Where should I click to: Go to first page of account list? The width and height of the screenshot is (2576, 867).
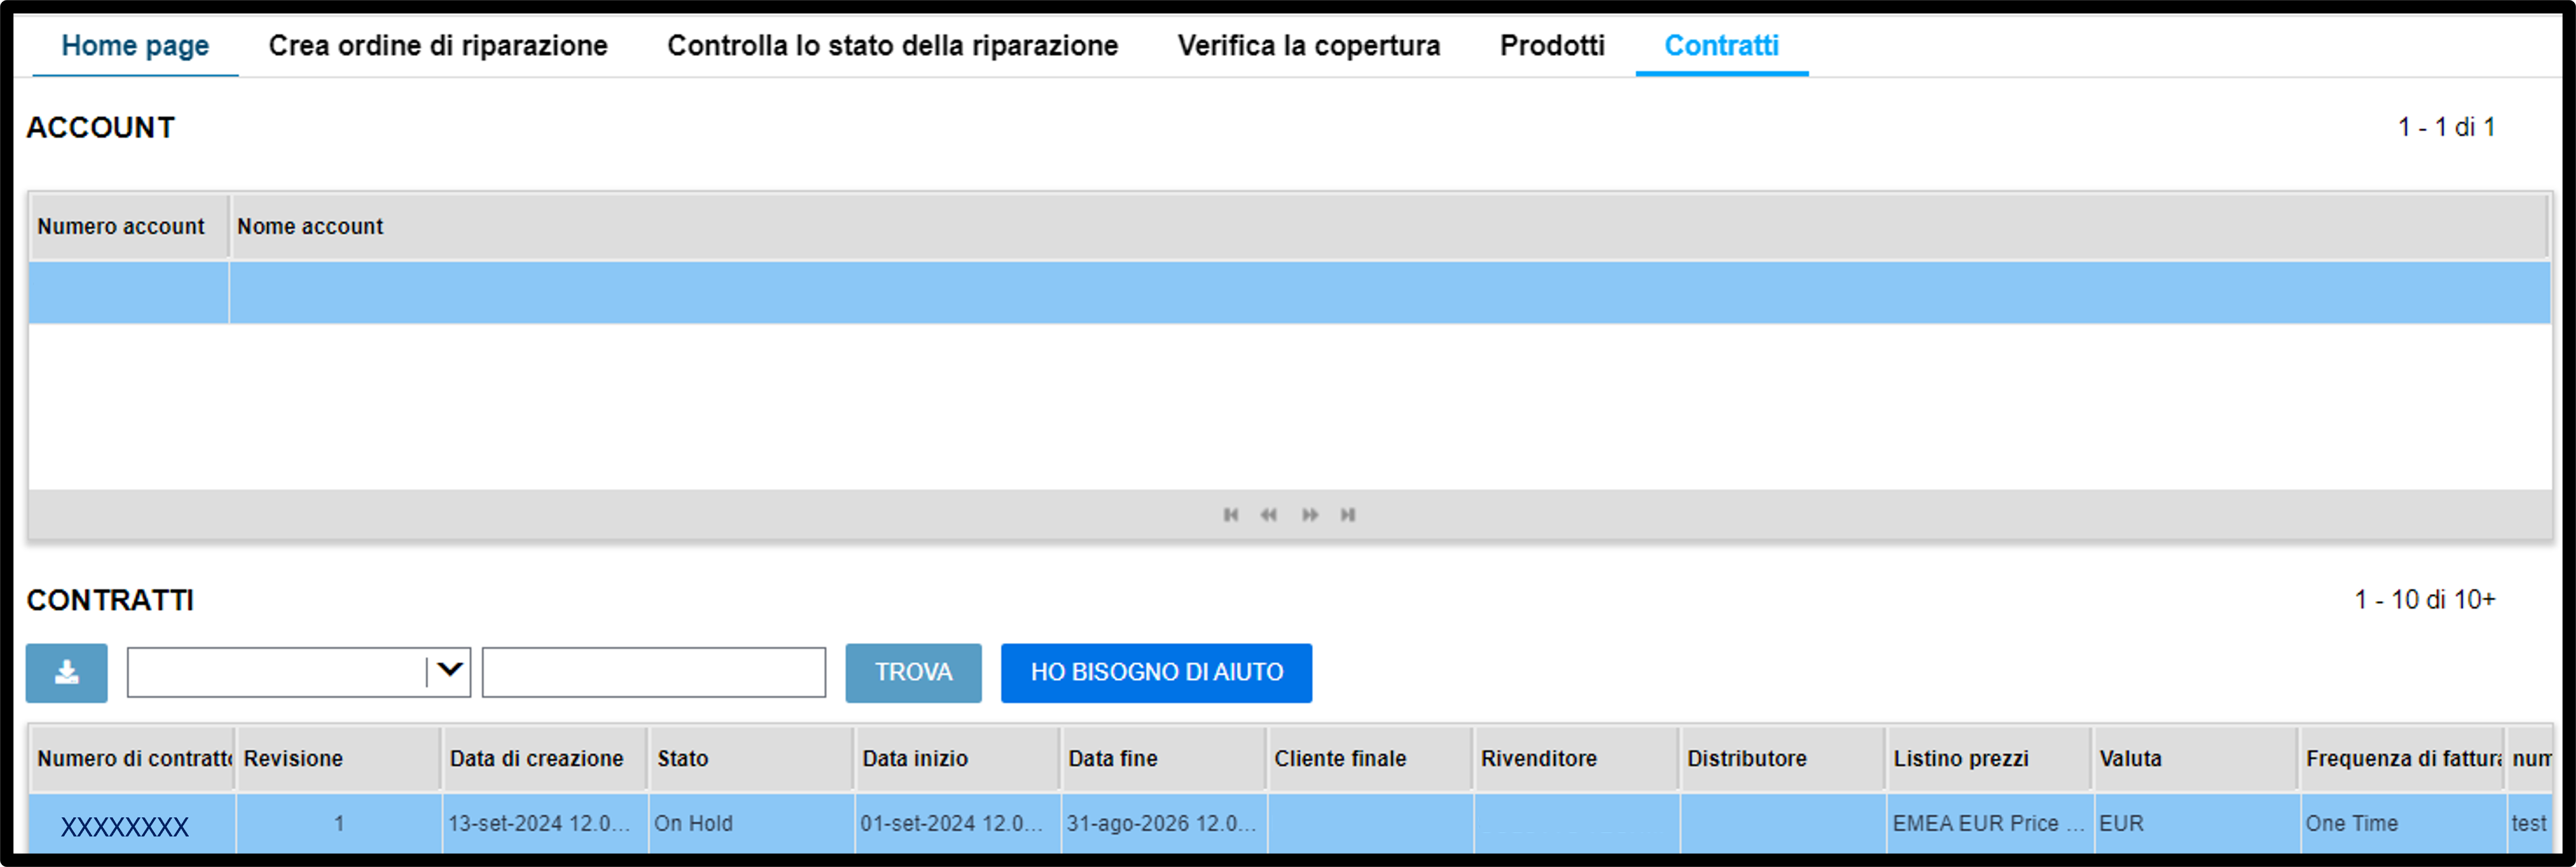[1230, 515]
